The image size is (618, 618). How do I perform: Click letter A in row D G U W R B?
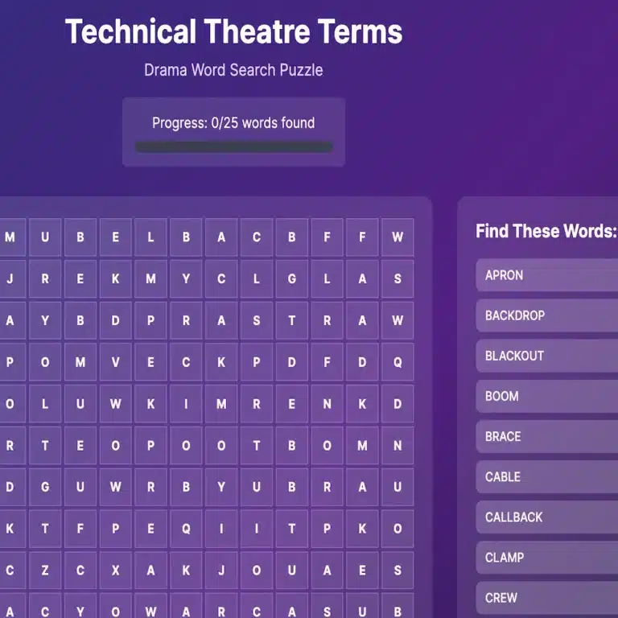(x=362, y=487)
